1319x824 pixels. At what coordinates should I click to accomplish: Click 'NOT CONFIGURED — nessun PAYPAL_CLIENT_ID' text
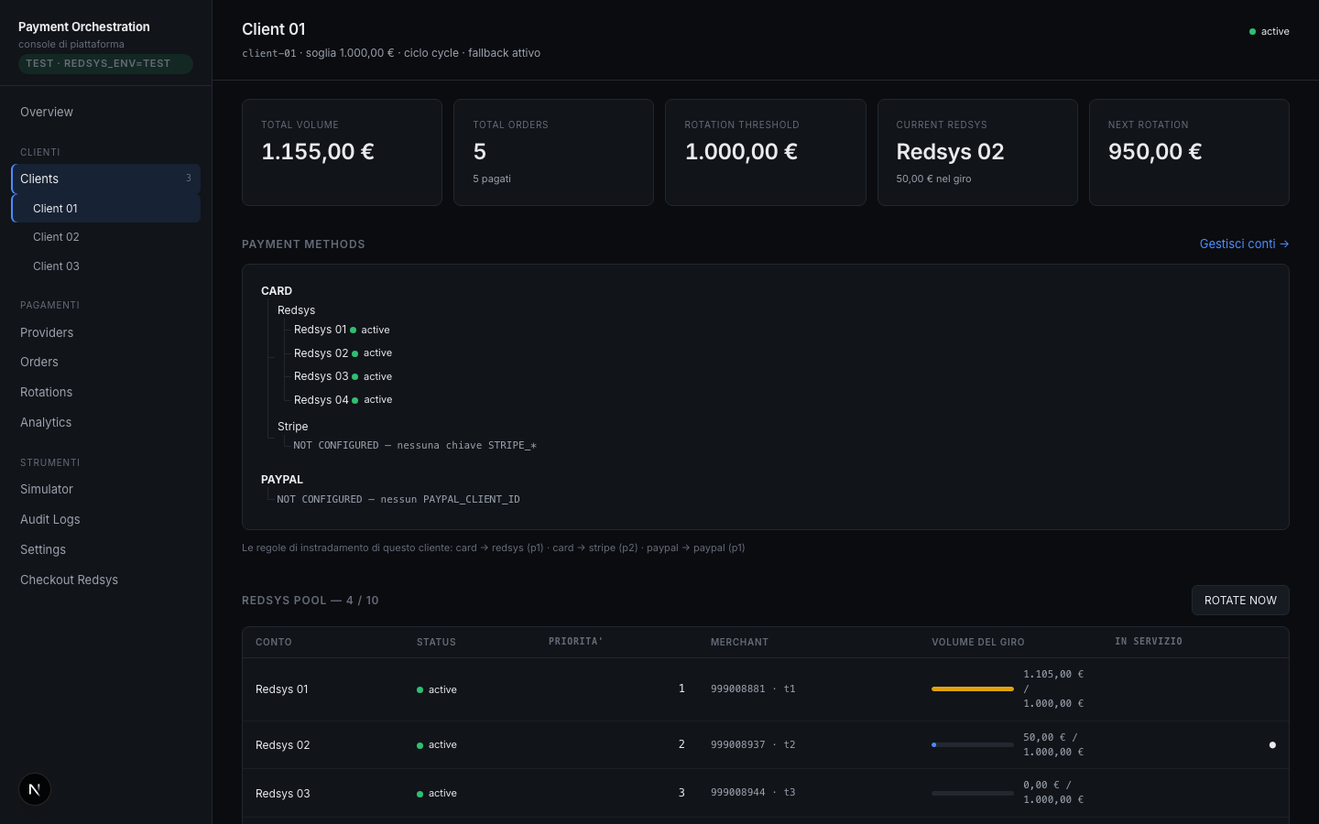coord(398,500)
